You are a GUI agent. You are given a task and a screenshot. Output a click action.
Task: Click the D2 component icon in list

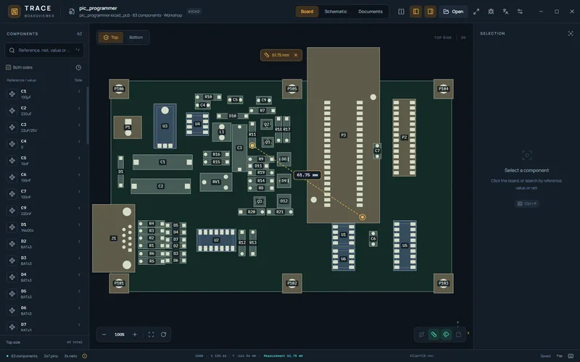pos(12,244)
